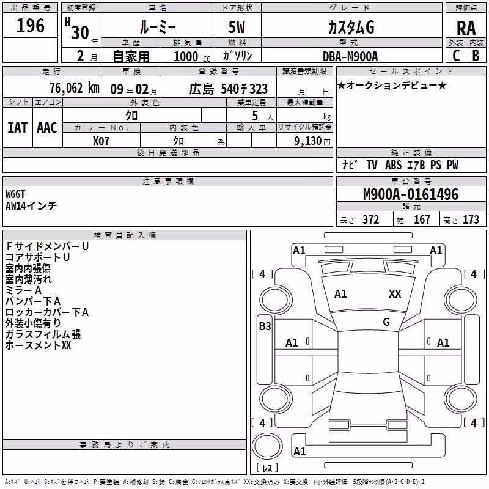Click the A1 mark on the rear bumper
Image resolution: width=489 pixels, height=489 pixels.
tap(300, 451)
